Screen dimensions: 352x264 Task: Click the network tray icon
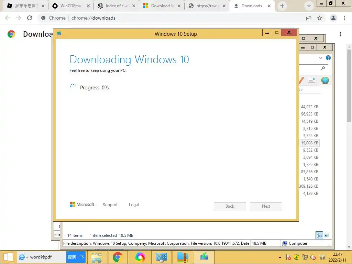pos(305,257)
